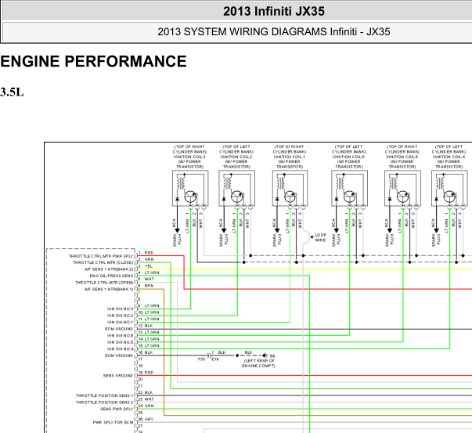
Task: Click the "ION SIG NO.4" pin label
Action: (x=120, y=349)
